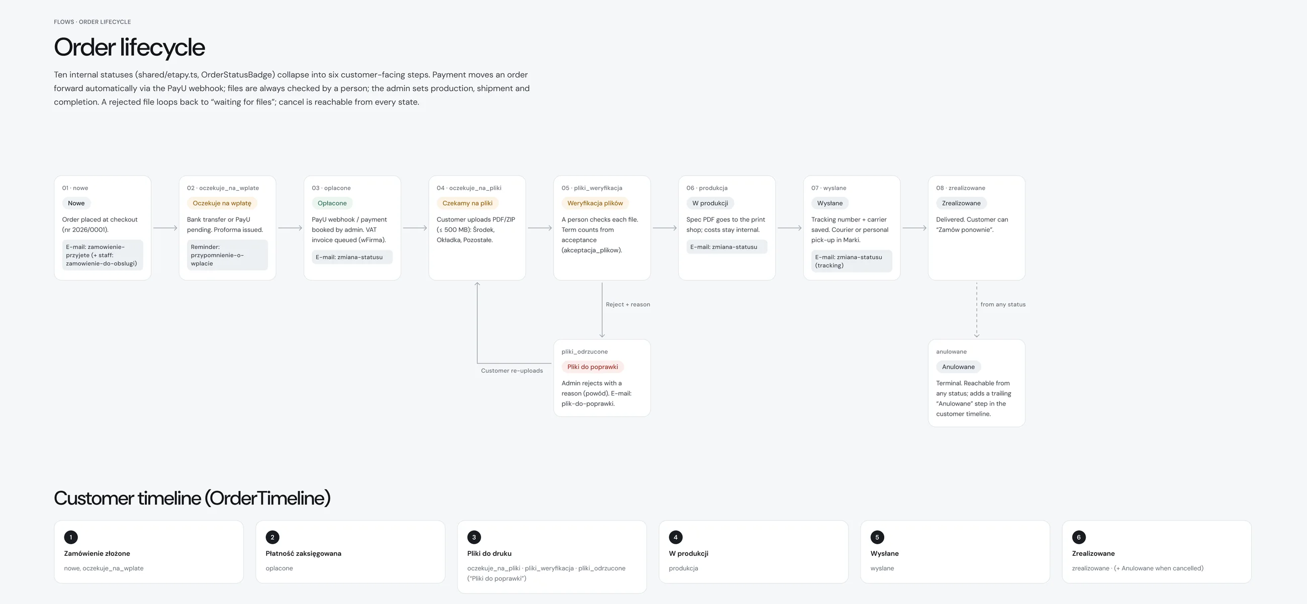Click the 'pliki_odrzucone' card label
The image size is (1307, 604).
585,351
